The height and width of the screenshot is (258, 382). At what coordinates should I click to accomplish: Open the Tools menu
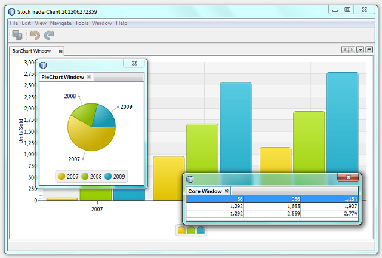[x=82, y=23]
